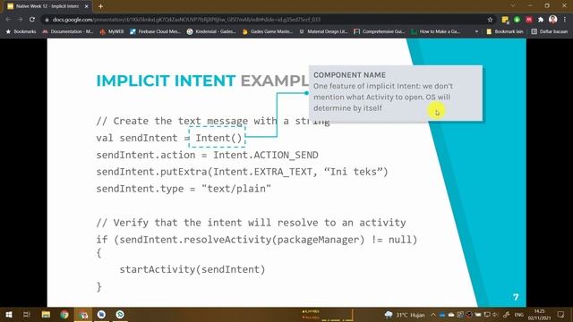Click the startActivity(sendIntent) line

coord(192,269)
